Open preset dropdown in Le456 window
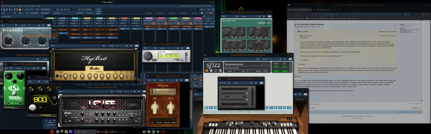The image size is (431, 134). [120, 91]
